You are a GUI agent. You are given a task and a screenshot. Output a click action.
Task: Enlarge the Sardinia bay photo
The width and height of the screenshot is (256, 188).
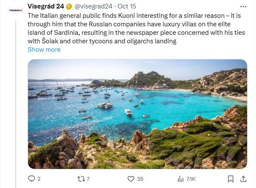click(137, 114)
